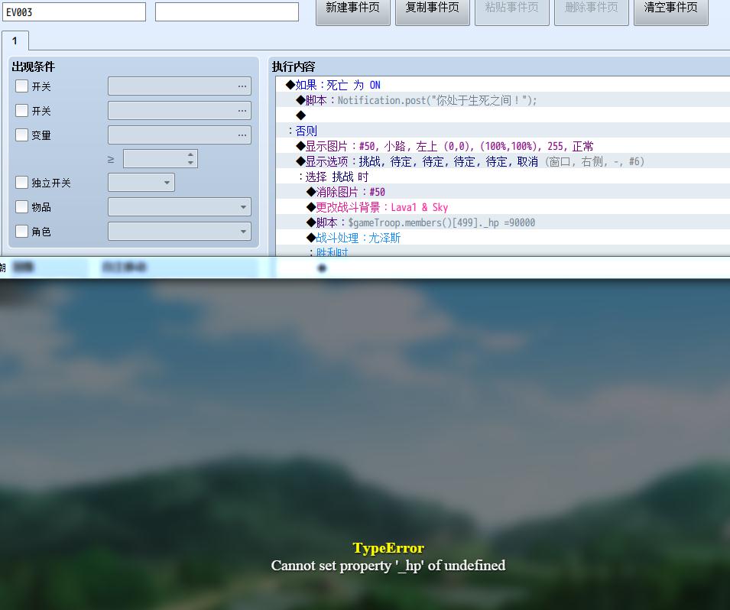
Task: Select the 如果:死亡 为 ON command line
Action: coord(503,85)
